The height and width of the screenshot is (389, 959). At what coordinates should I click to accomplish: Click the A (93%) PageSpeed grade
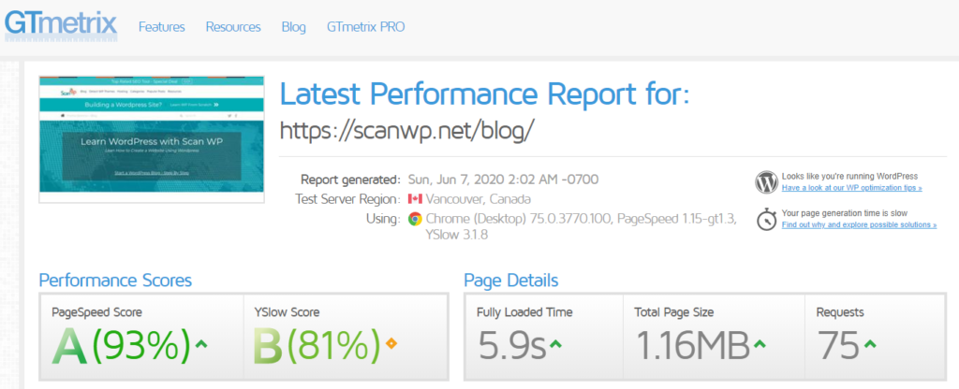[121, 346]
